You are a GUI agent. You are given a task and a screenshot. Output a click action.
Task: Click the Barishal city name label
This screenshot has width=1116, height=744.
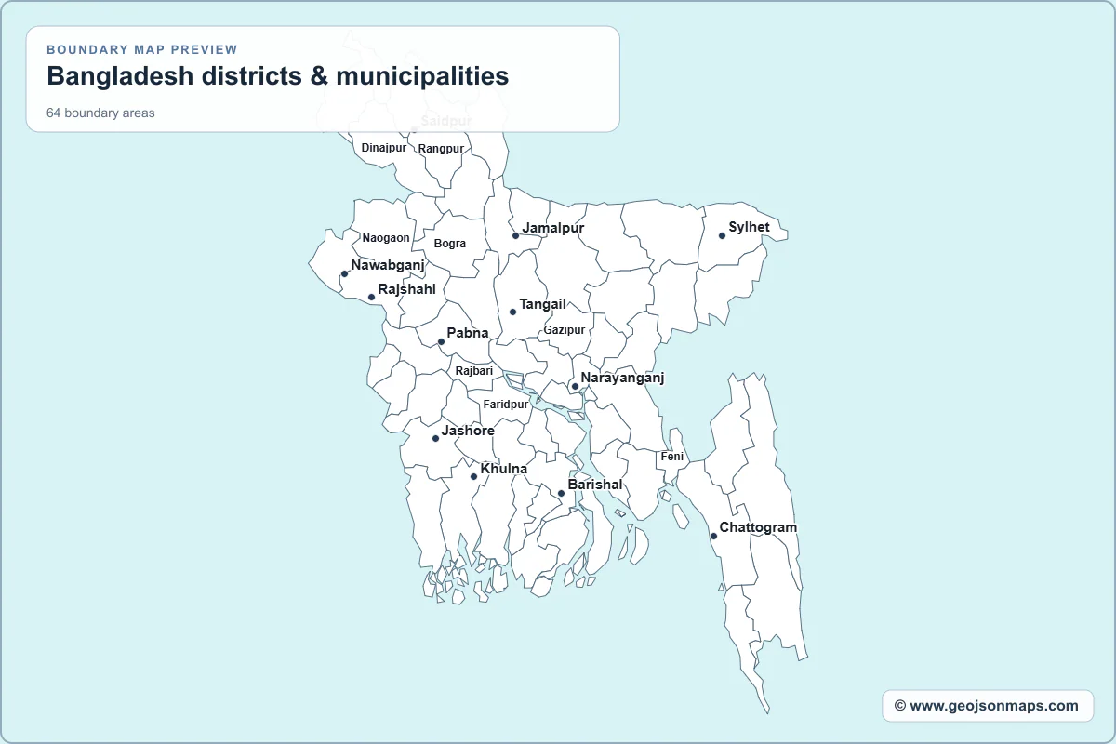(x=595, y=485)
